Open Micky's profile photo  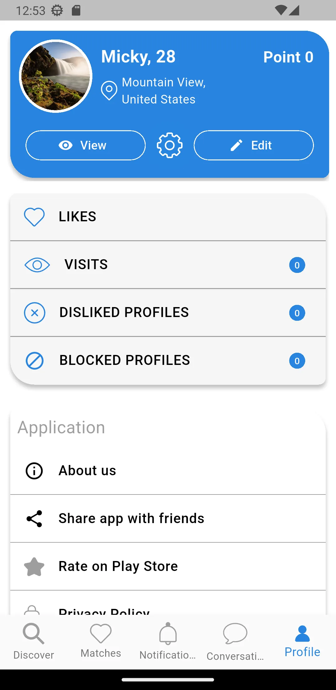pos(56,76)
